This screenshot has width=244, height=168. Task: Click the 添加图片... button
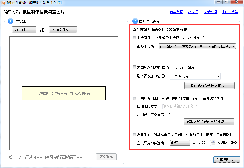(24, 30)
